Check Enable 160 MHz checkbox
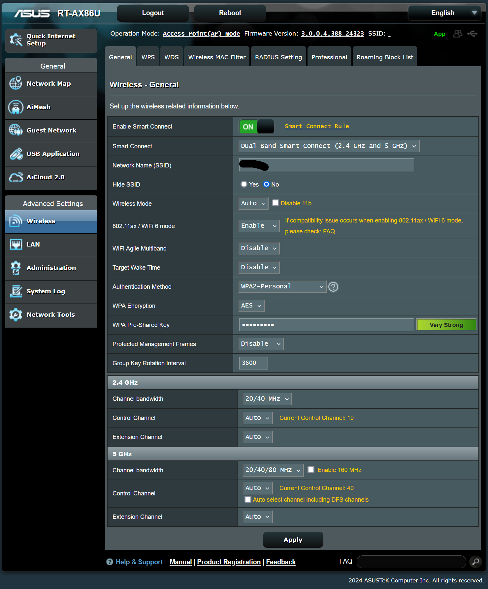 pos(311,470)
